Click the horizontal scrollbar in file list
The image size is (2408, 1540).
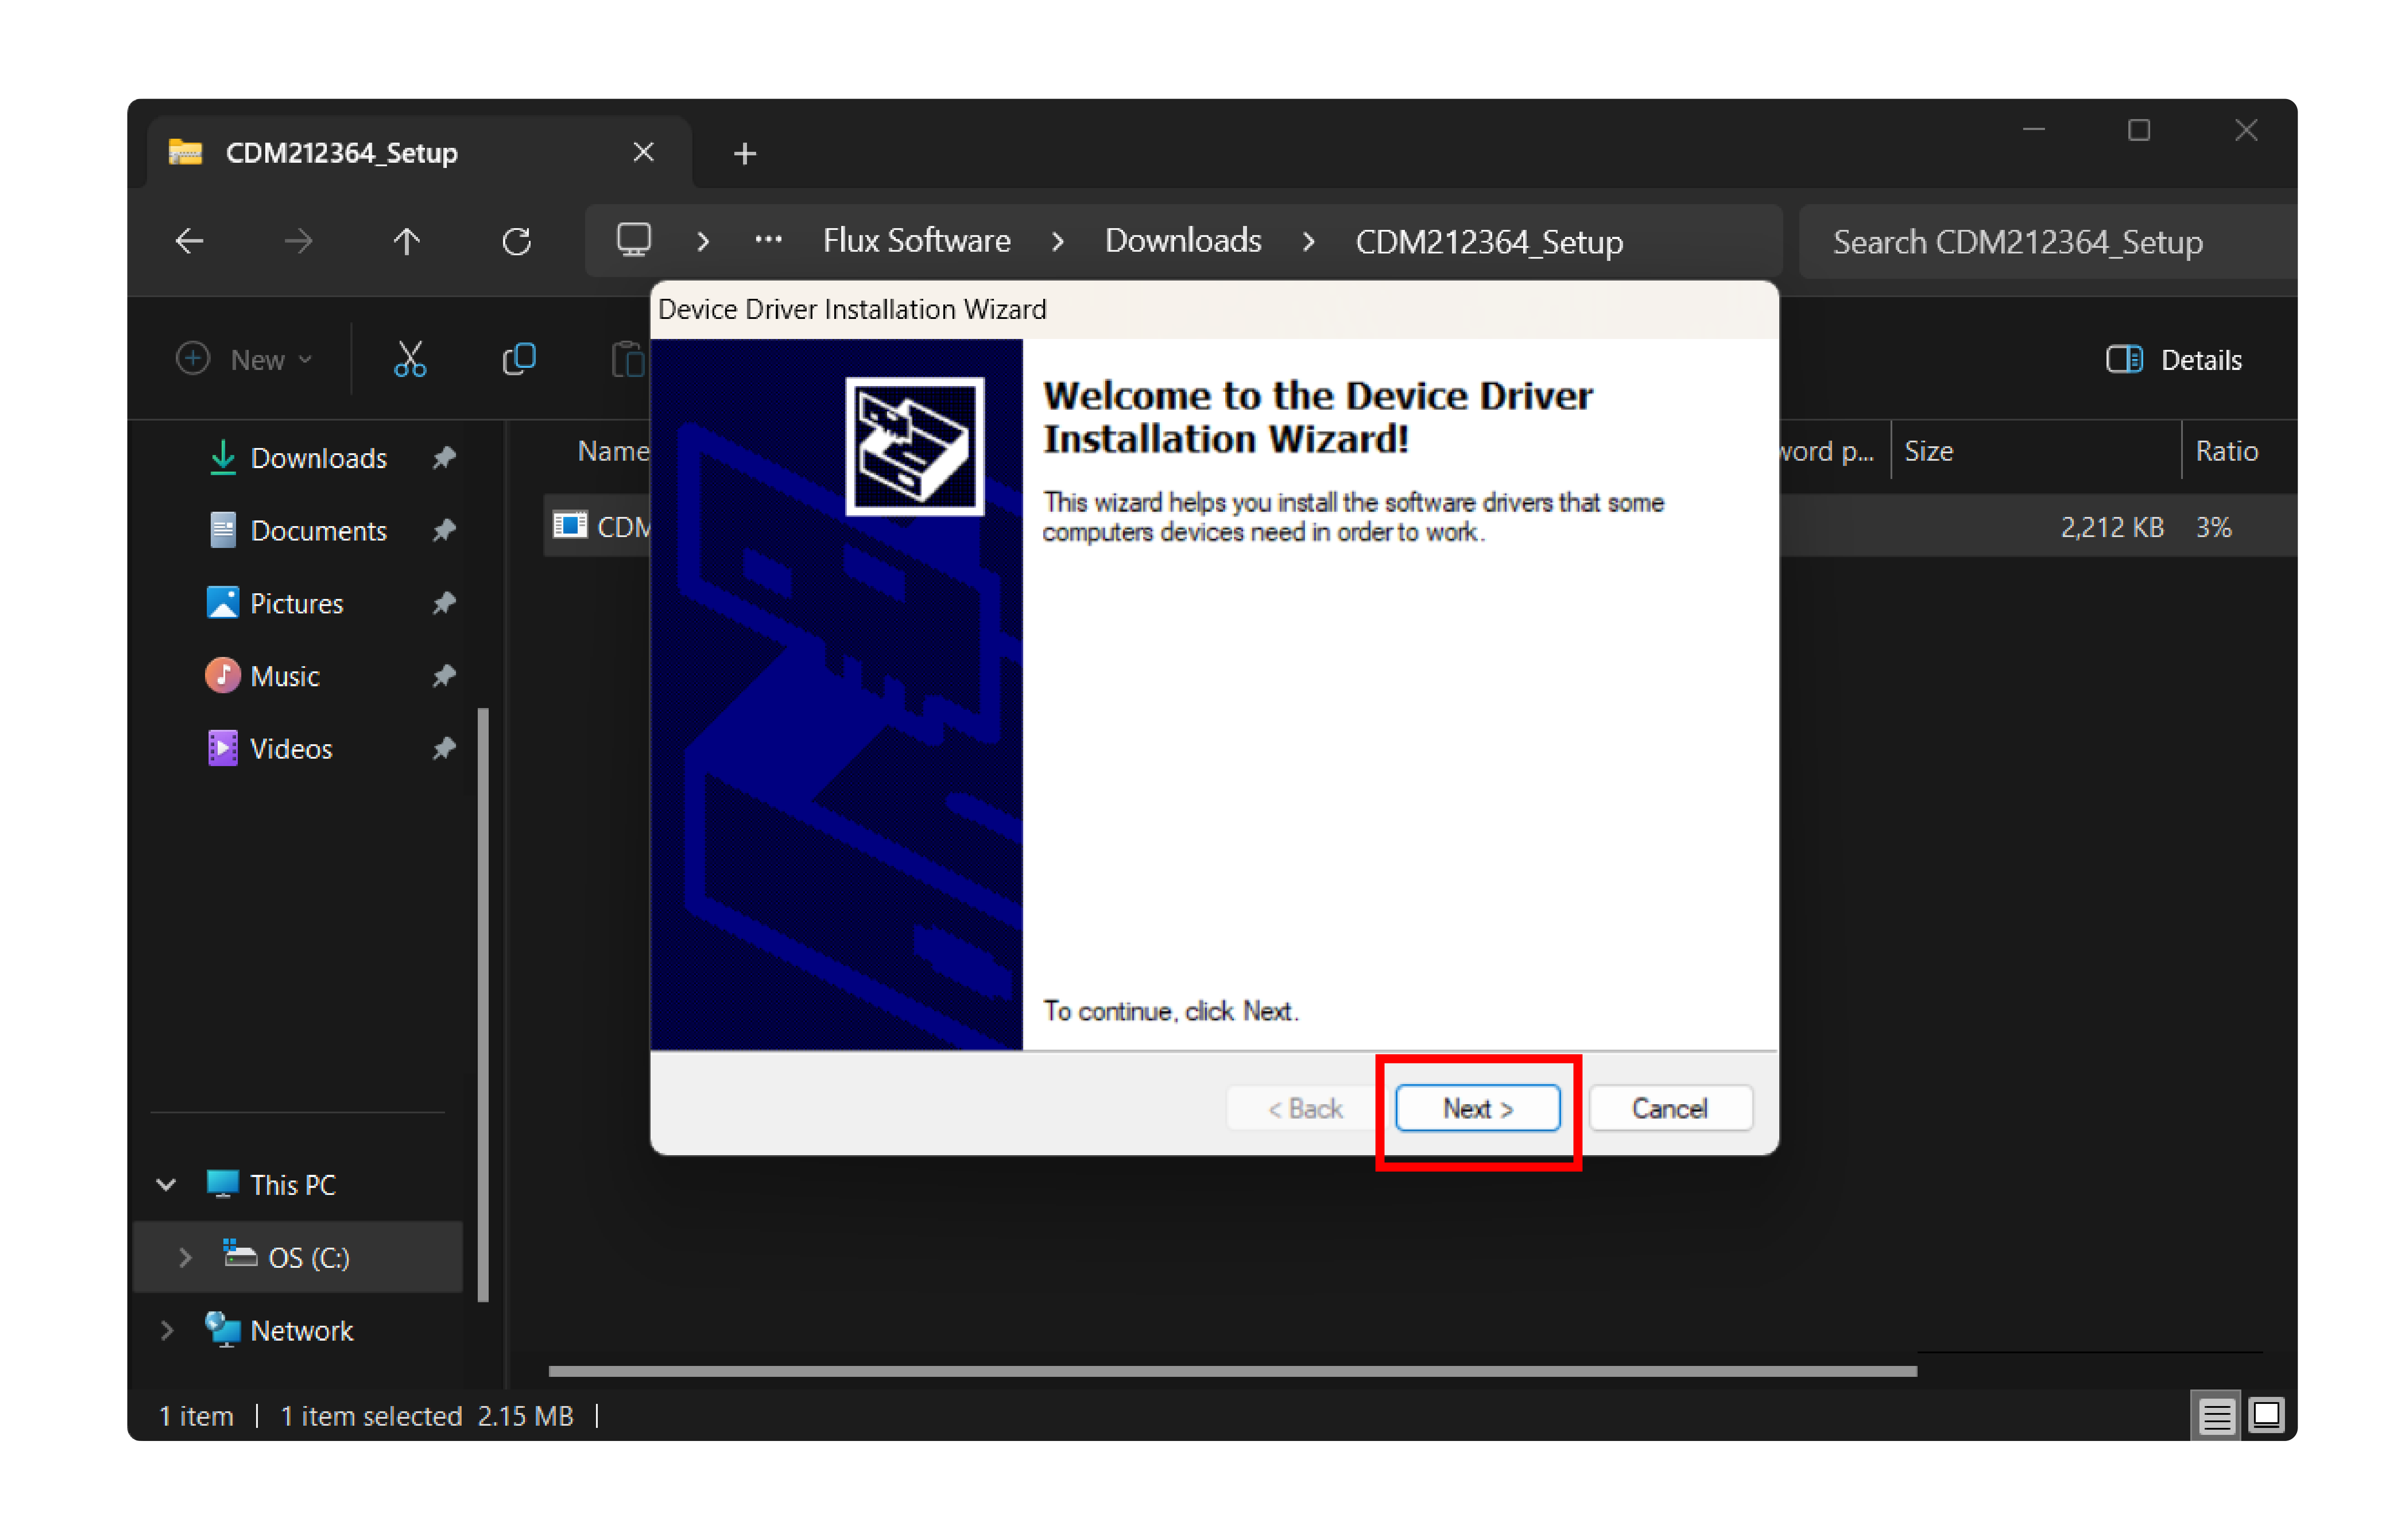point(1232,1371)
